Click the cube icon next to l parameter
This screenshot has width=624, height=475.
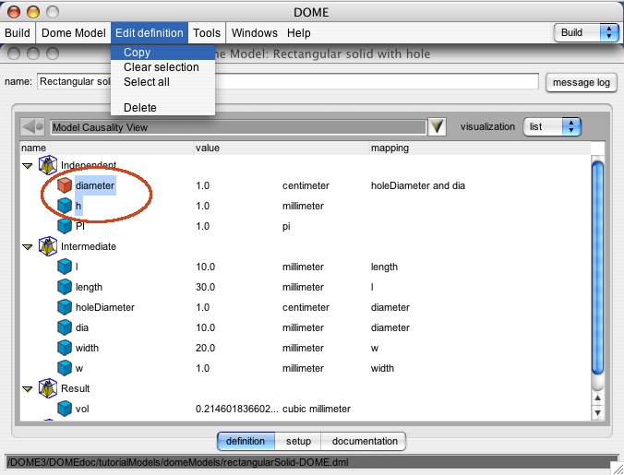65,267
